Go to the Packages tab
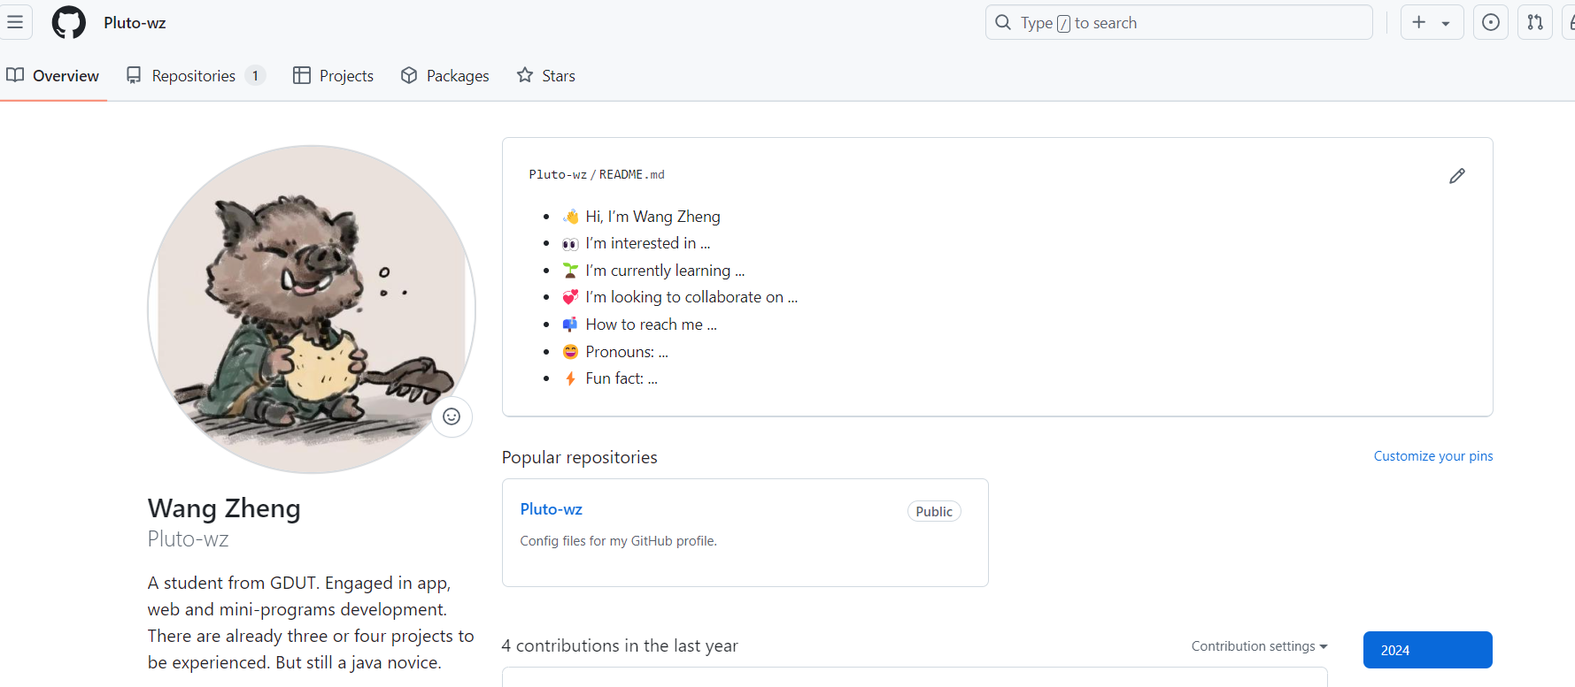 [x=444, y=76]
